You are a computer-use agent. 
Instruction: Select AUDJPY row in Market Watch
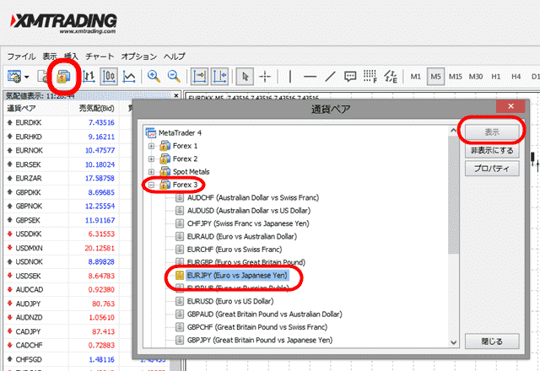point(67,304)
